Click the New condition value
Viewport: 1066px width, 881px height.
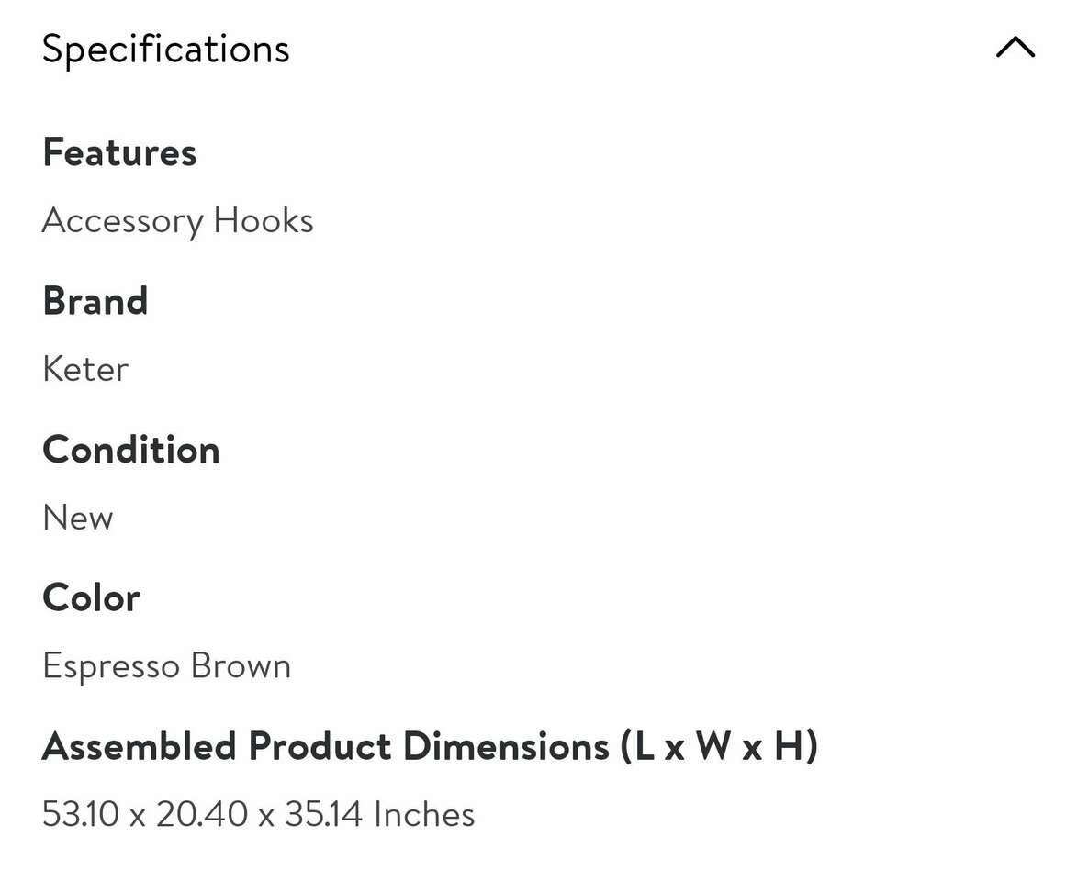(x=78, y=518)
